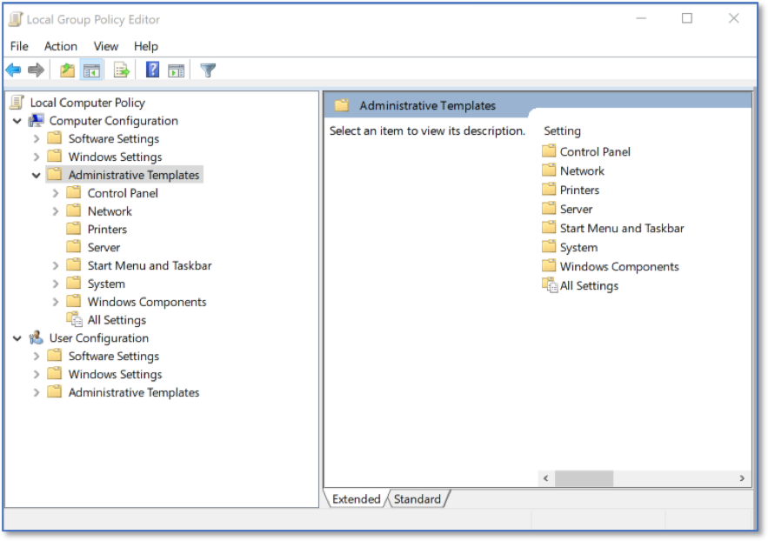The image size is (768, 541).
Task: Click the horizontal scrollbar right arrow
Action: tap(742, 478)
